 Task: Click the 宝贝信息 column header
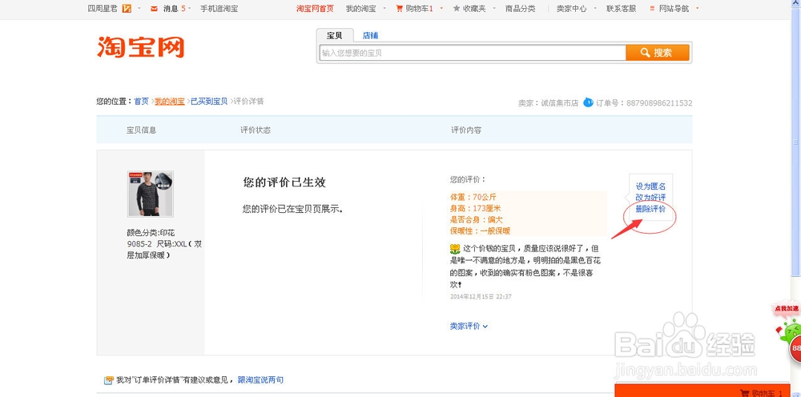tap(142, 130)
